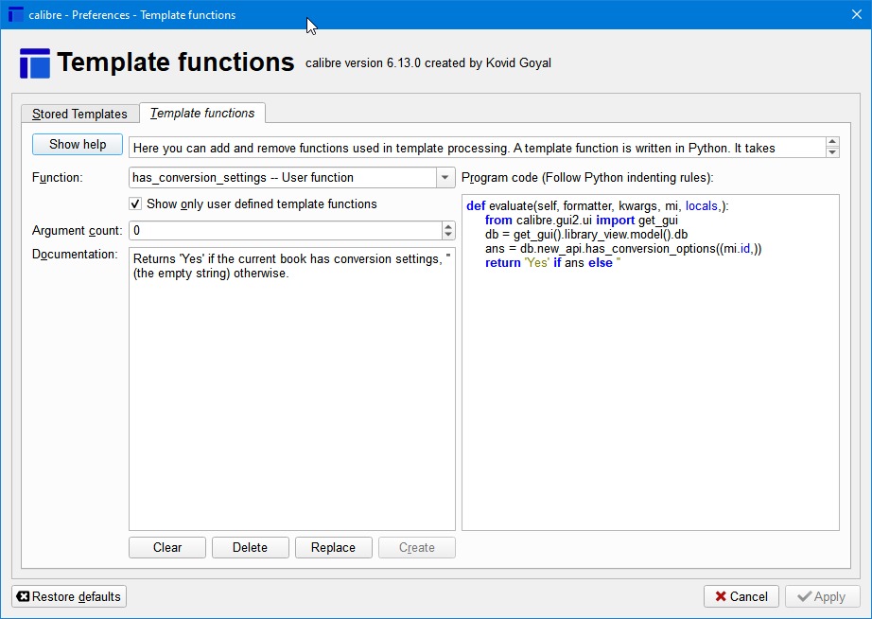Click the "Argument count:" label
Screen dimensions: 872x619
coord(78,230)
